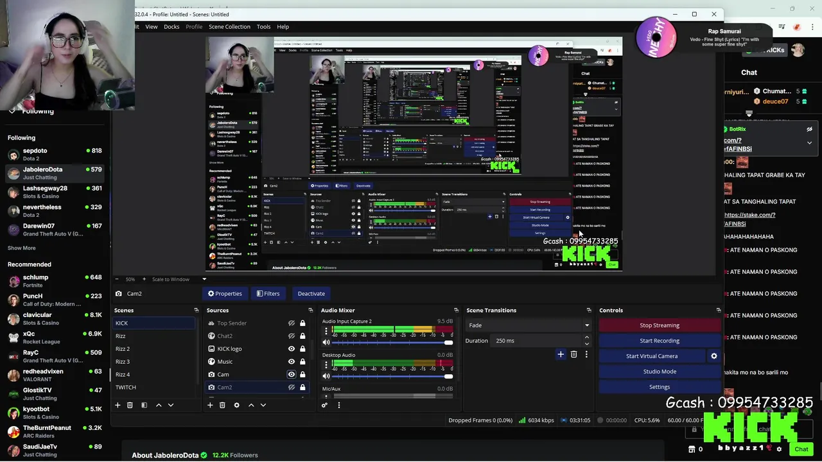Expand Show more in Kick Following list

tap(22, 248)
